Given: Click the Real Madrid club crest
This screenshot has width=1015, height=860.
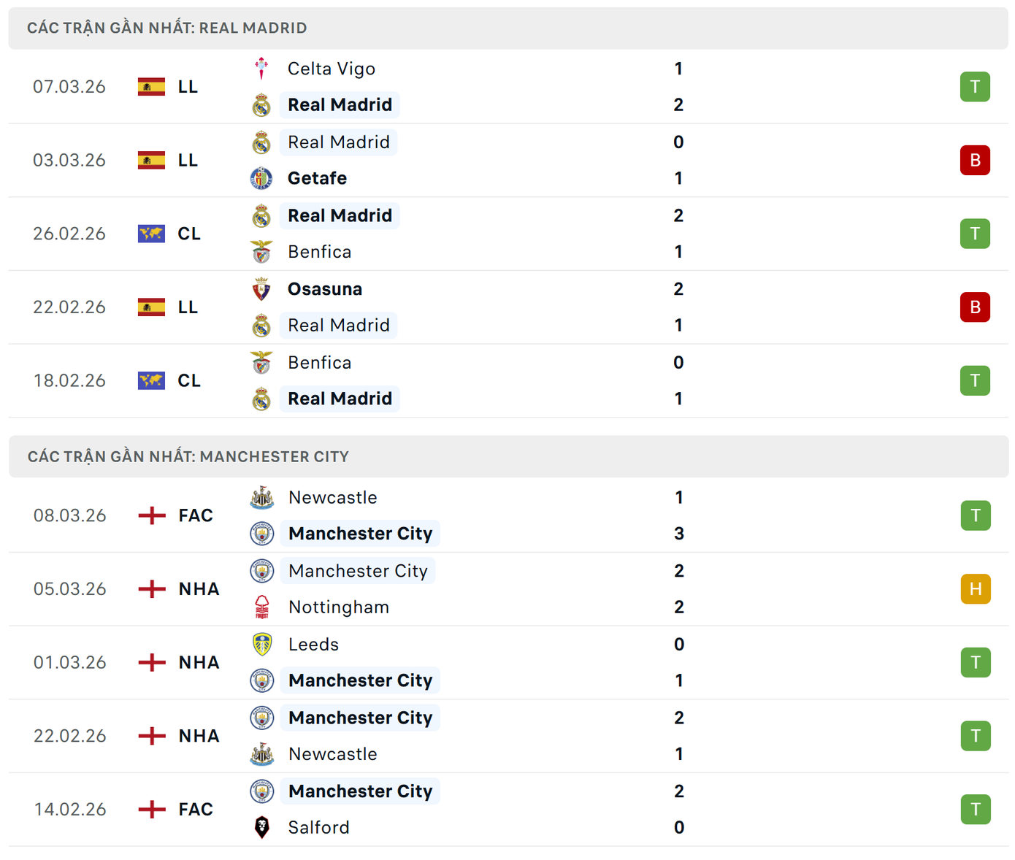Looking at the screenshot, I should pyautogui.click(x=261, y=104).
